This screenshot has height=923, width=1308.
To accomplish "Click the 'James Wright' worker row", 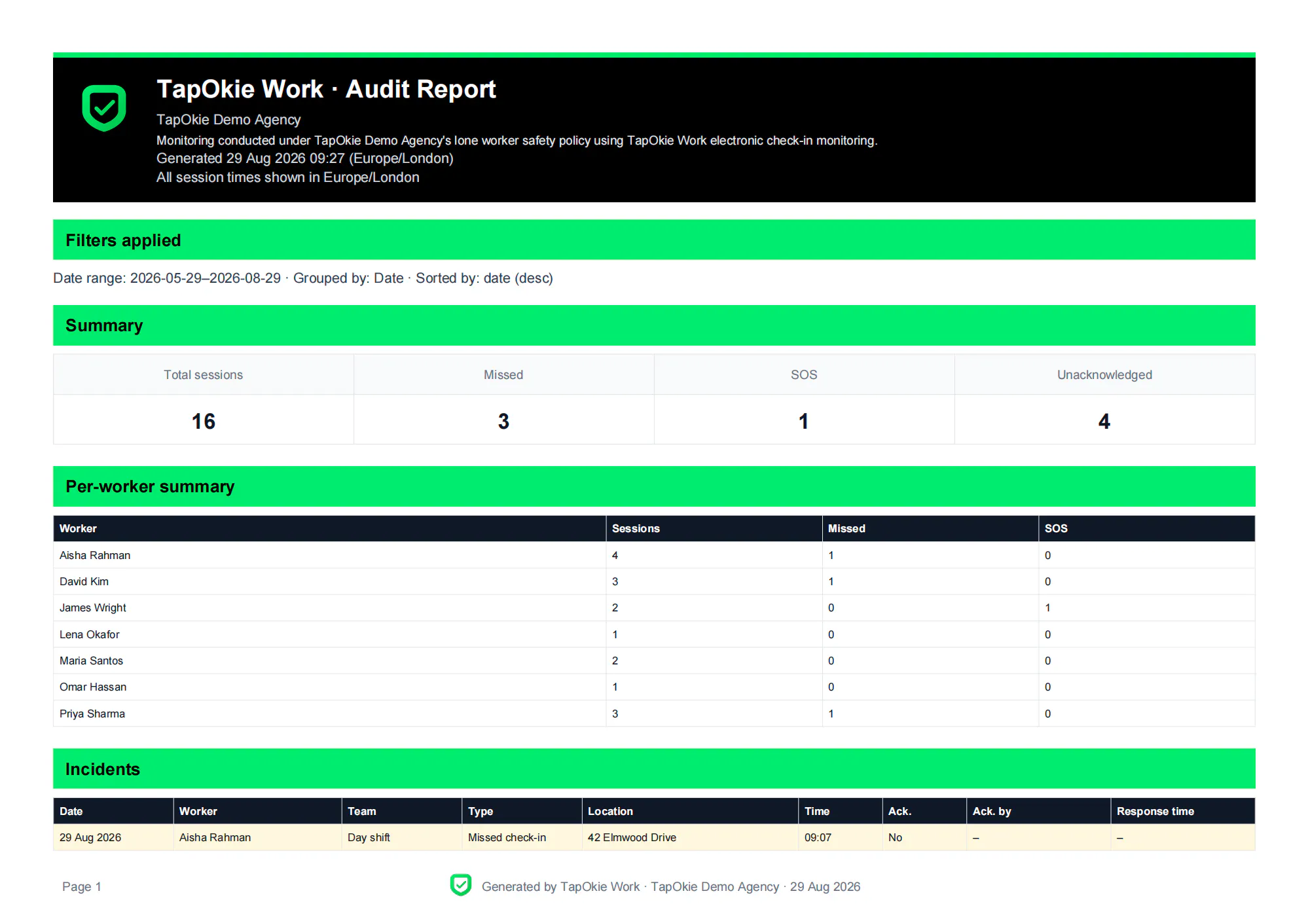I will pos(654,607).
